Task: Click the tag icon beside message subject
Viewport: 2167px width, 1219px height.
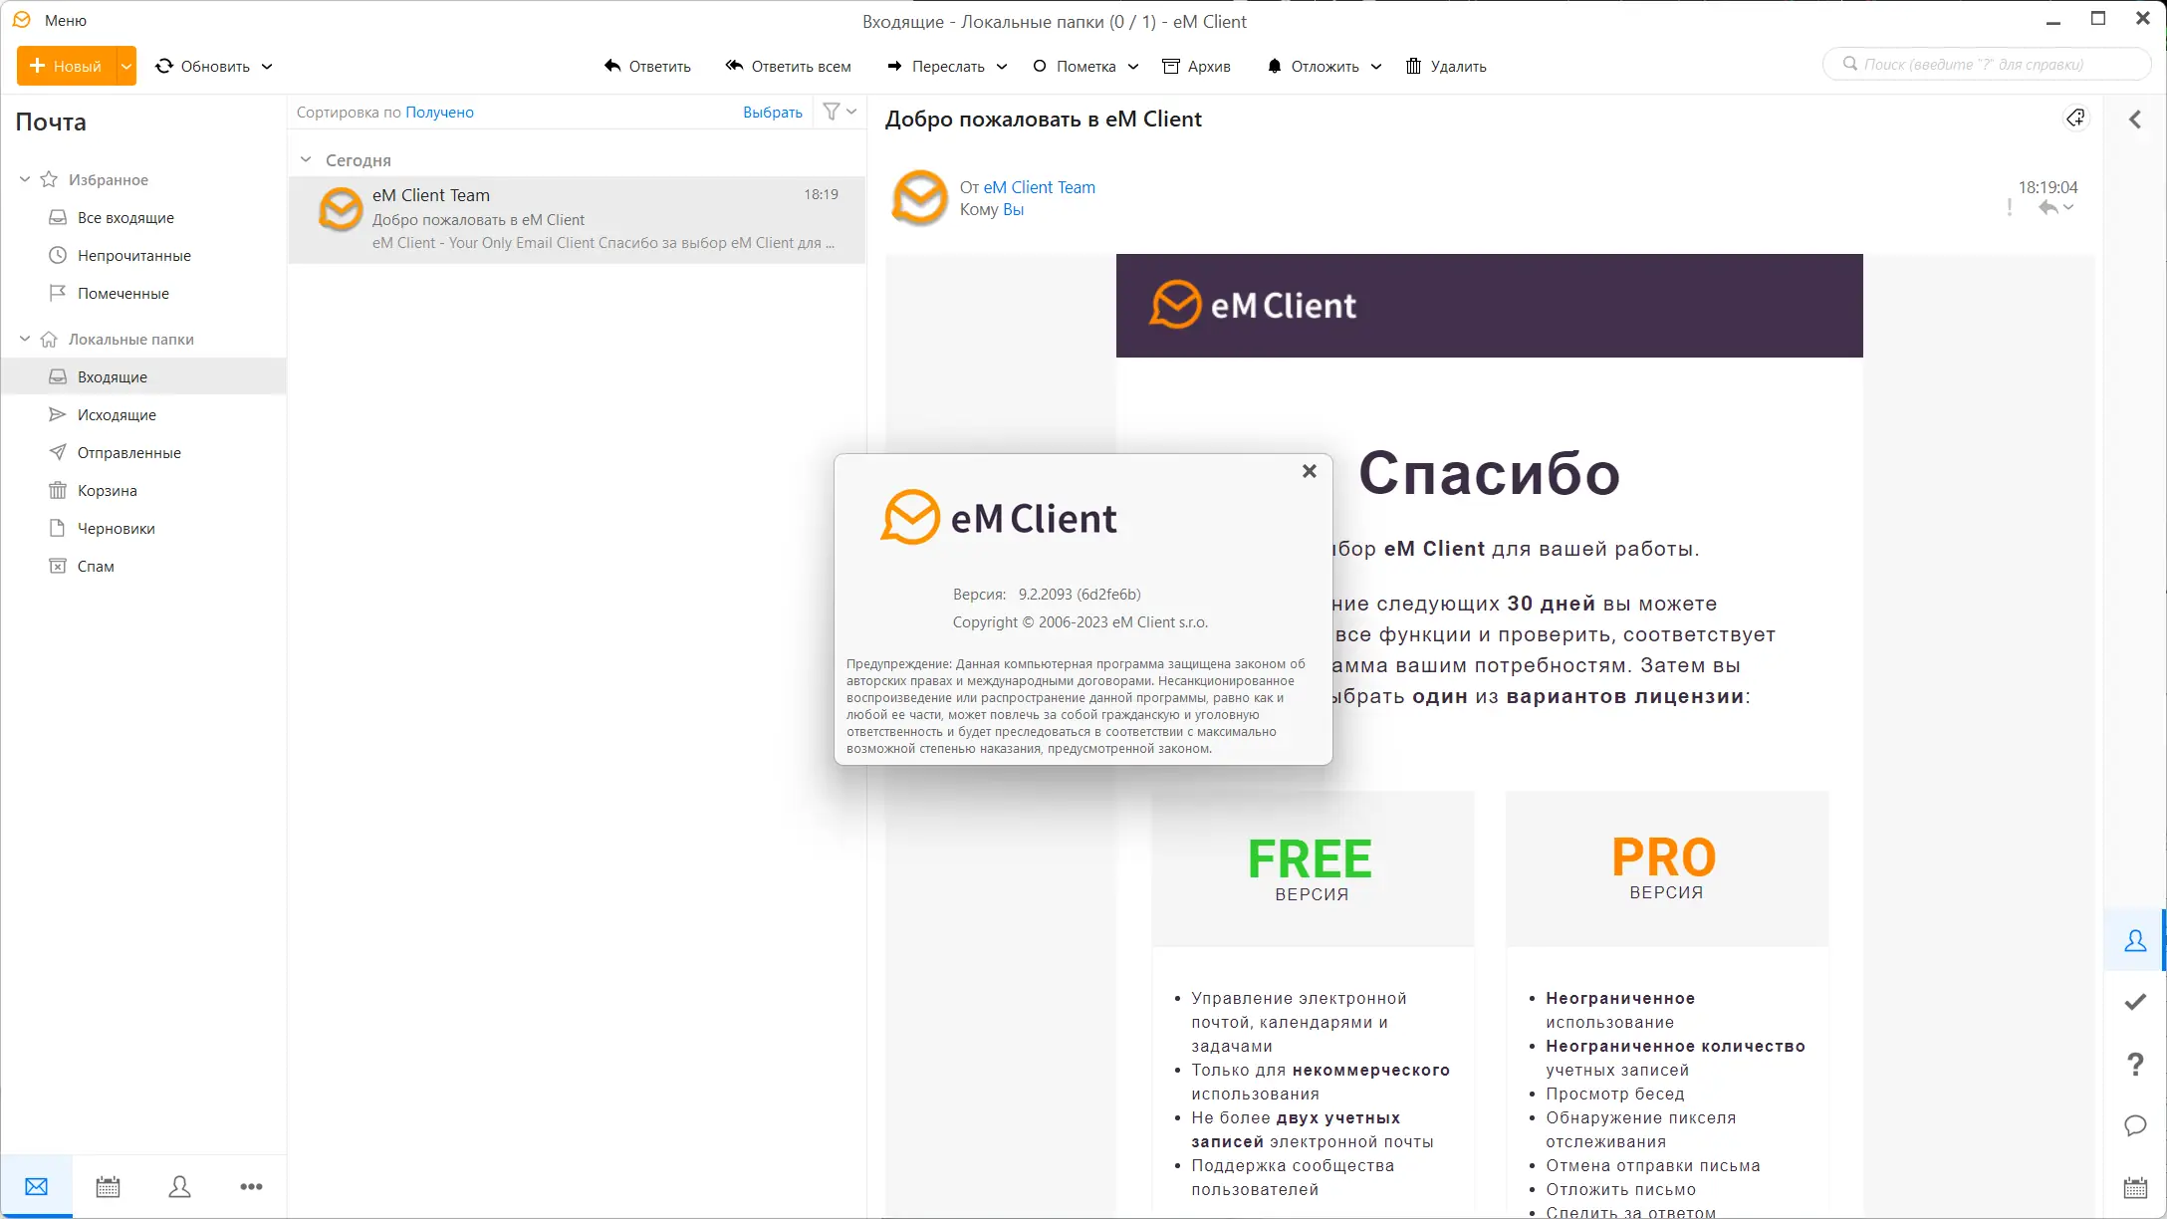Action: 2075,119
